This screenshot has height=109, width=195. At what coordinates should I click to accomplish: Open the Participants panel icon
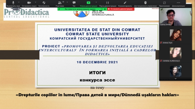[59, 3]
